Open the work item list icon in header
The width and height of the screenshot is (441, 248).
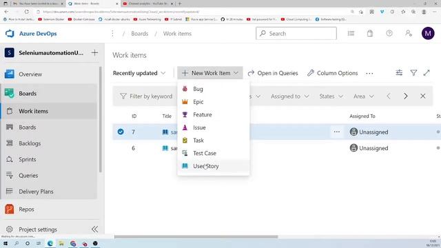[x=351, y=34]
